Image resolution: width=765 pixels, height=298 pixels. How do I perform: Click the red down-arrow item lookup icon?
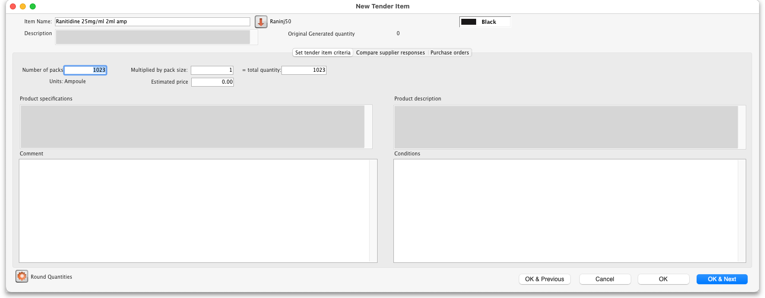pos(261,22)
